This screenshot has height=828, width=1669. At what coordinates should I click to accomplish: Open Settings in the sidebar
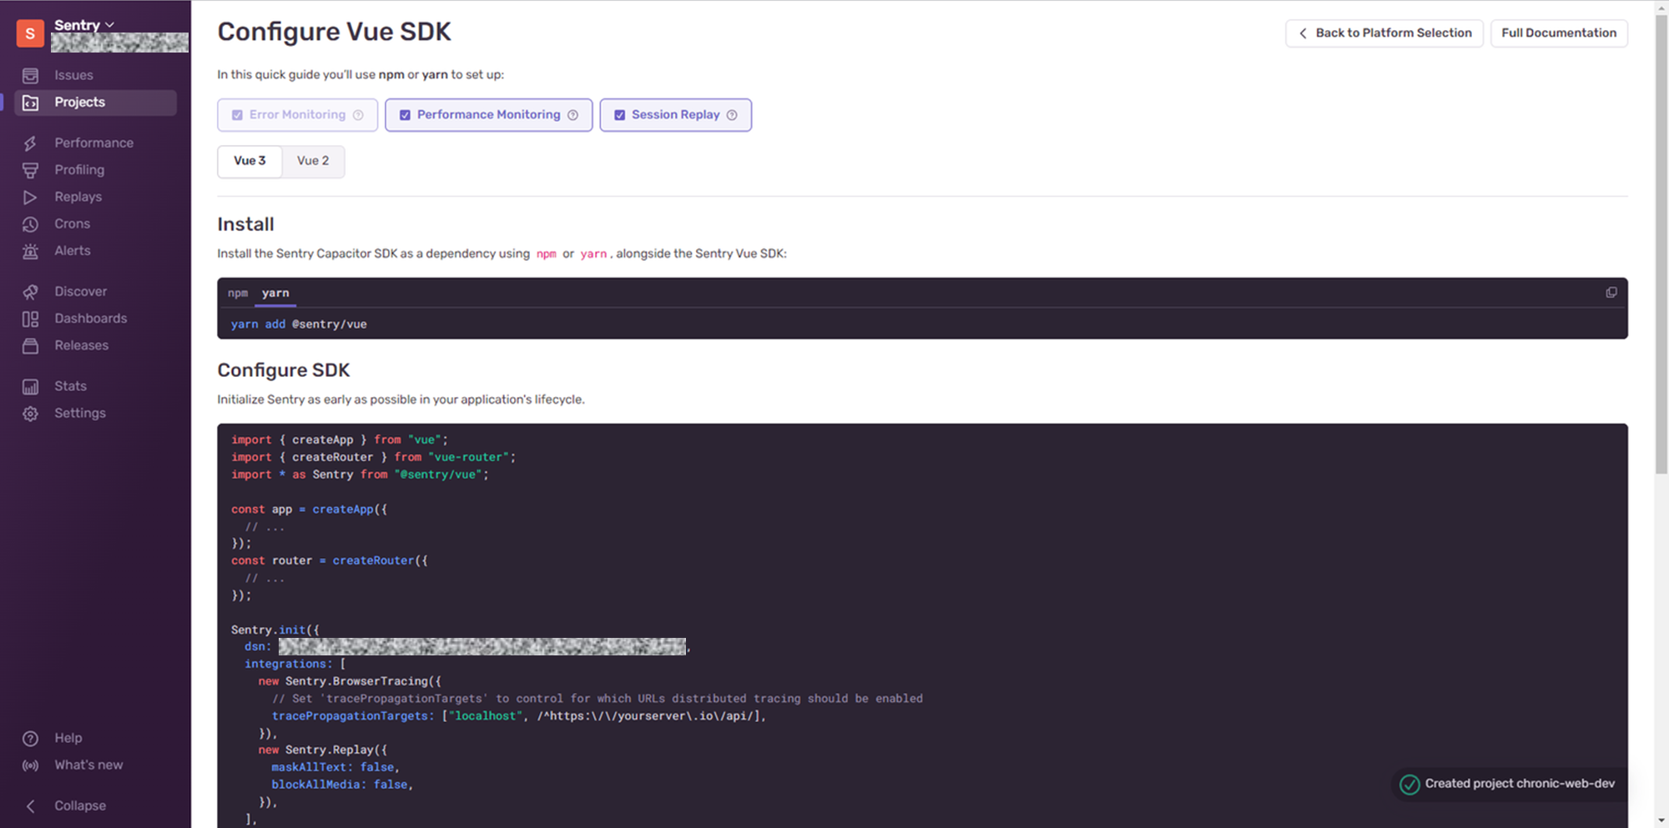click(x=80, y=413)
